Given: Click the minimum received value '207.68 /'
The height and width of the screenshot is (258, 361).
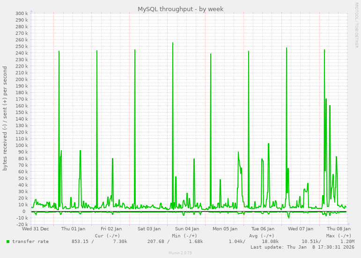Looking at the screenshot, I should point(158,242).
